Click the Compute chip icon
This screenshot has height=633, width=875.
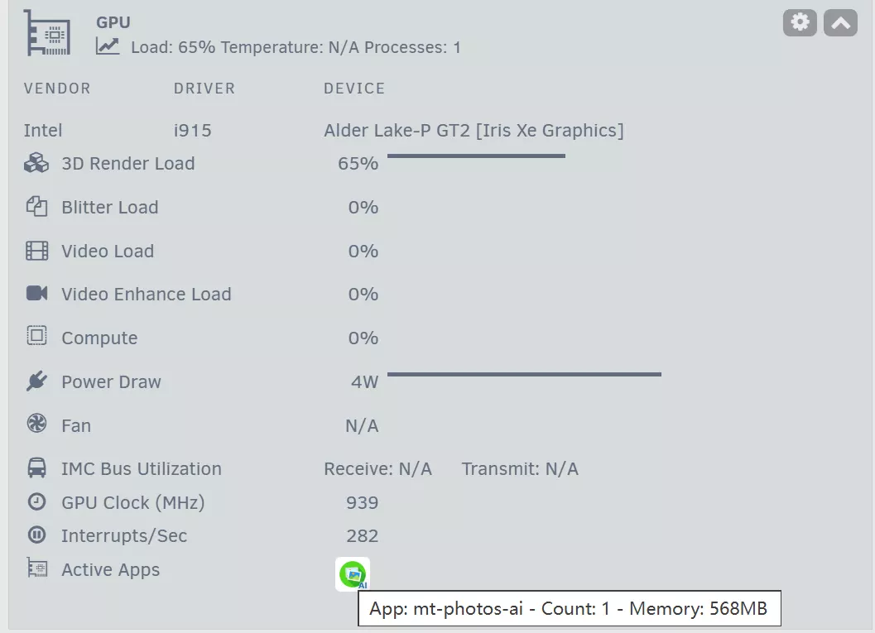coord(36,337)
